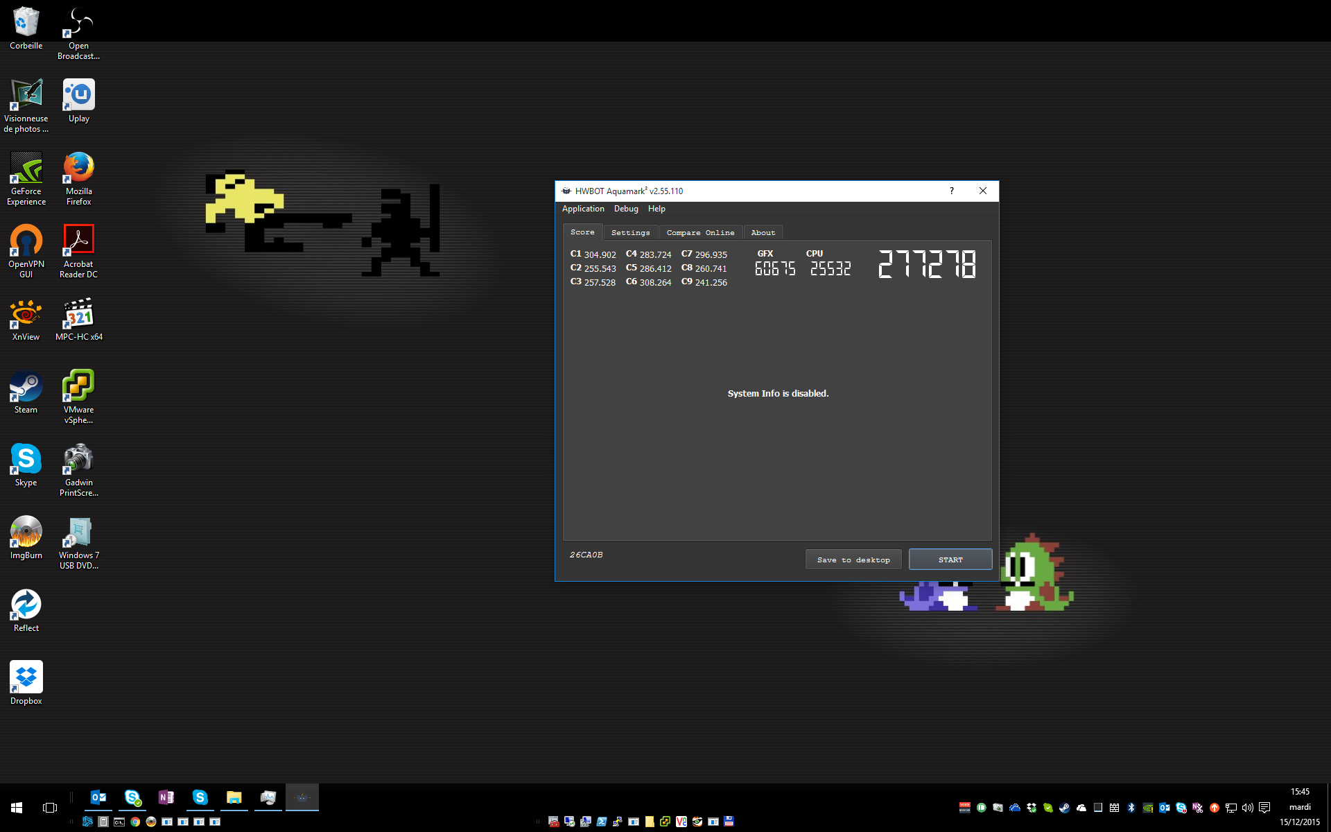Select the Acrobat Reader DC icon
The height and width of the screenshot is (832, 1331).
pos(79,251)
